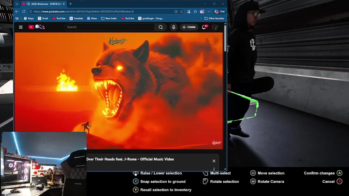Click the Multi-select trigger icon

coord(206,173)
